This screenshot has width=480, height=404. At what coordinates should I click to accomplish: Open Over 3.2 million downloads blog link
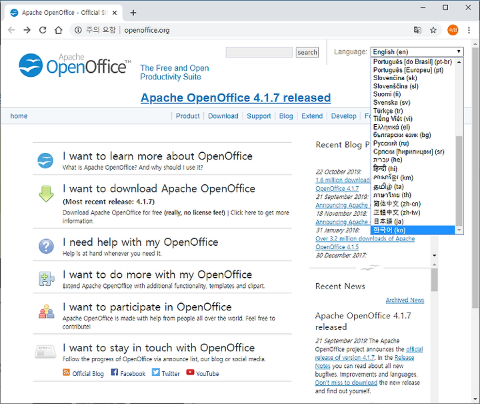tap(365, 238)
